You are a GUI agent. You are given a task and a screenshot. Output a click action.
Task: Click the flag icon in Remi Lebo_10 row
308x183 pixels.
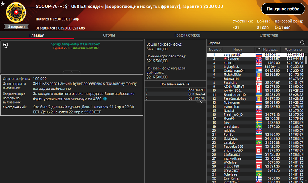(258, 95)
